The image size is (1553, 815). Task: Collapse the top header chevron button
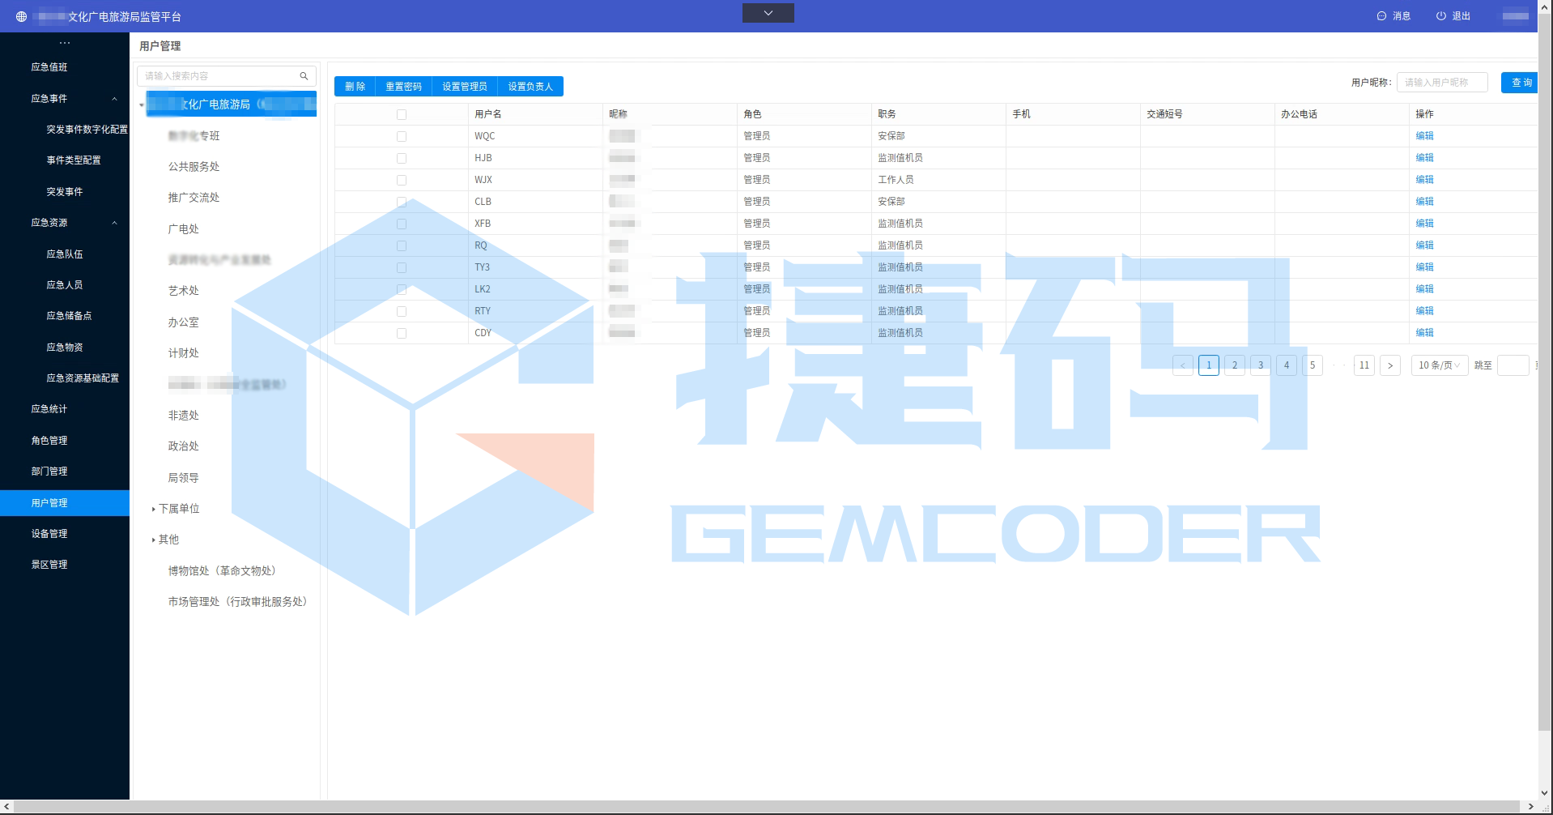pyautogui.click(x=768, y=13)
